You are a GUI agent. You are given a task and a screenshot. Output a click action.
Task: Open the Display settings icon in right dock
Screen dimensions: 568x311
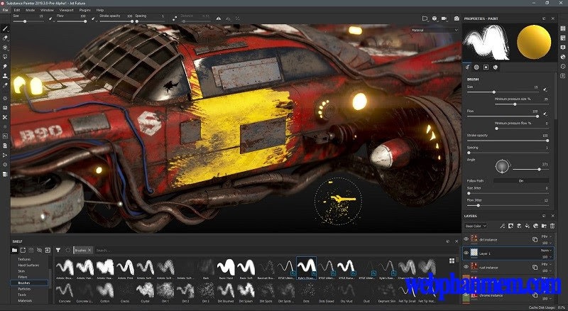pos(562,47)
